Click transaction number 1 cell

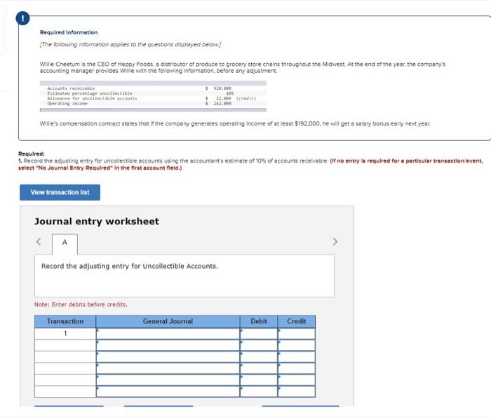(x=65, y=334)
